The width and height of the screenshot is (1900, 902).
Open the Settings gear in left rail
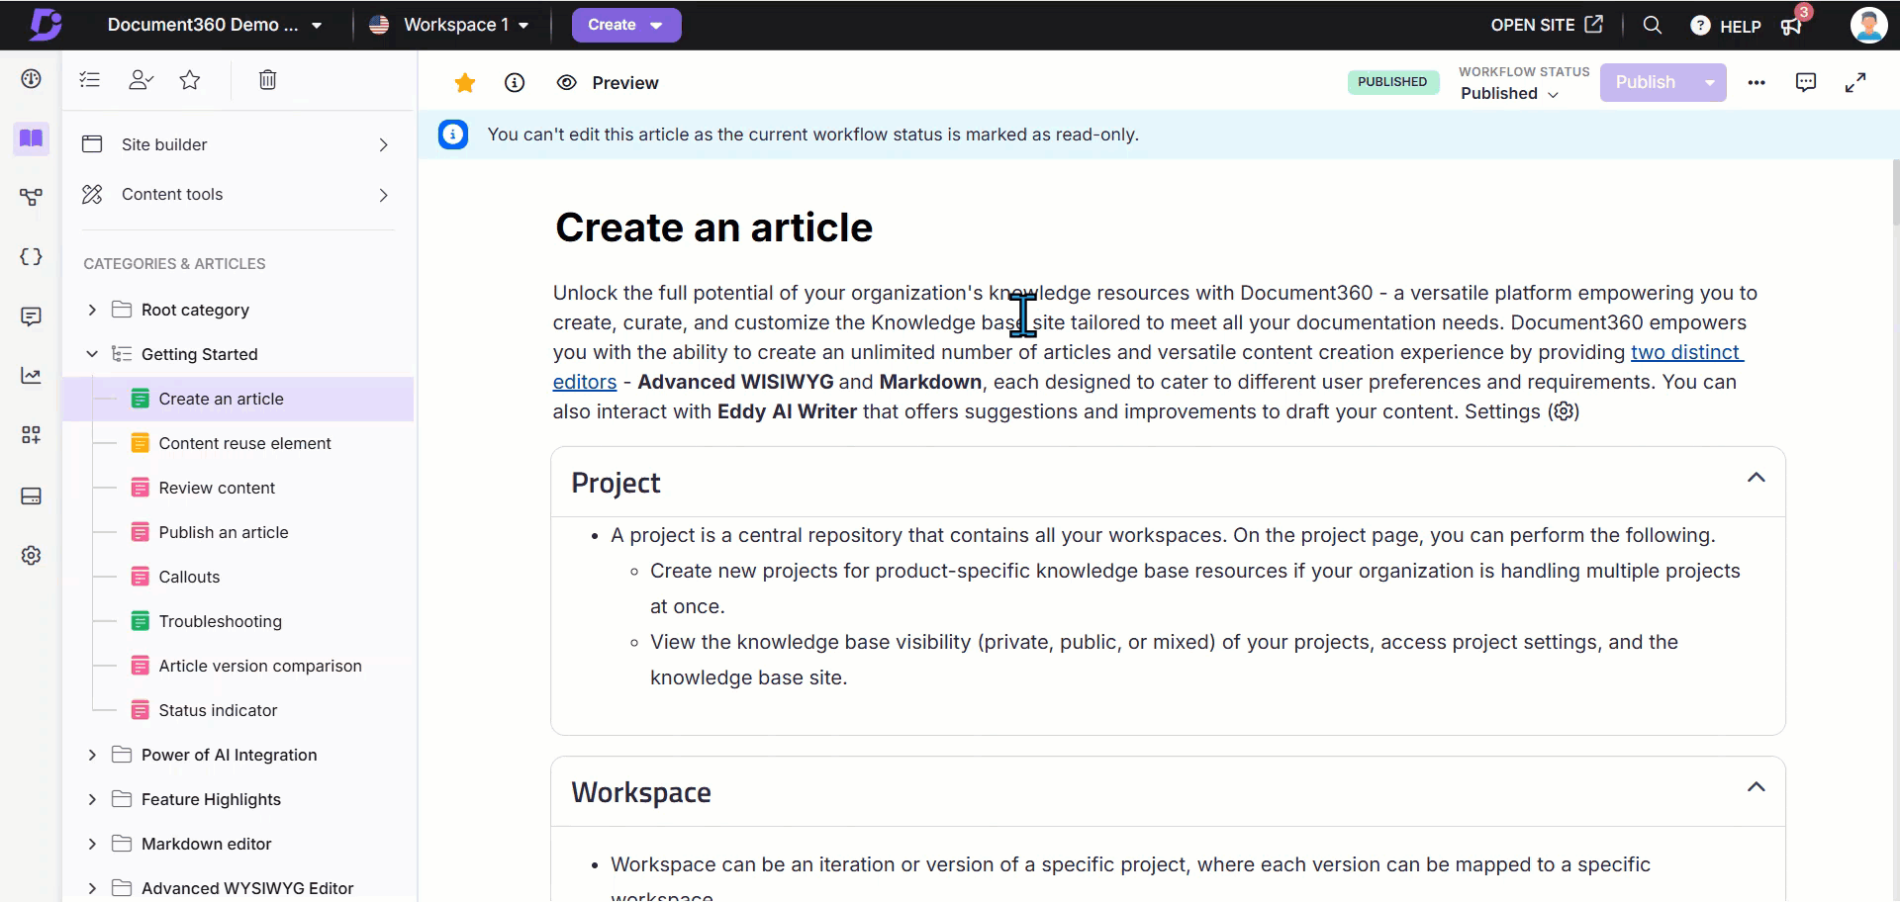(x=31, y=556)
